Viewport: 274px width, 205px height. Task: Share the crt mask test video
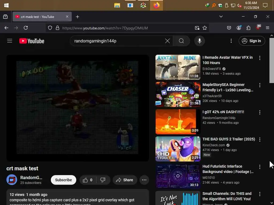tap(125, 180)
